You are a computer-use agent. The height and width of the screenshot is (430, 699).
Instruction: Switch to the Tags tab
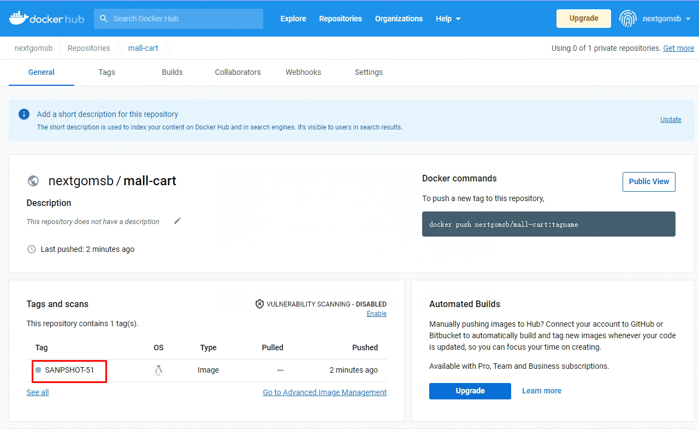pos(107,72)
